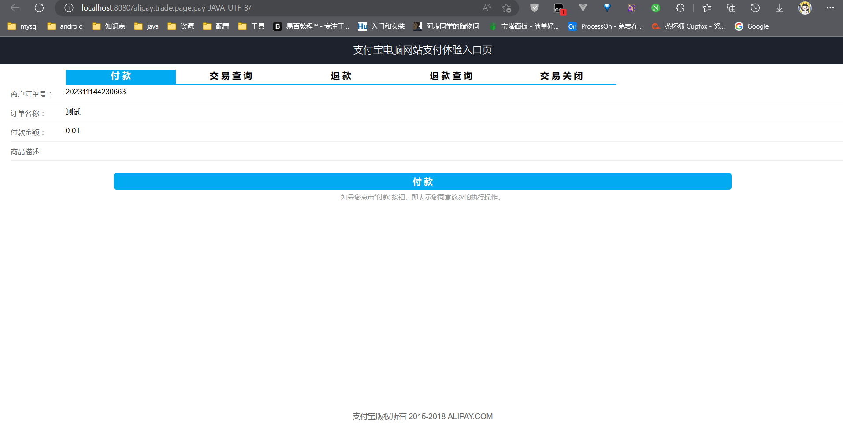Open the 工具 bookmarks folder

(251, 26)
